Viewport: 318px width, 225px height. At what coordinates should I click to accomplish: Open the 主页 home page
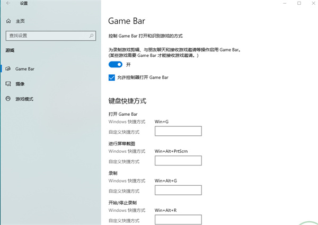coord(20,21)
